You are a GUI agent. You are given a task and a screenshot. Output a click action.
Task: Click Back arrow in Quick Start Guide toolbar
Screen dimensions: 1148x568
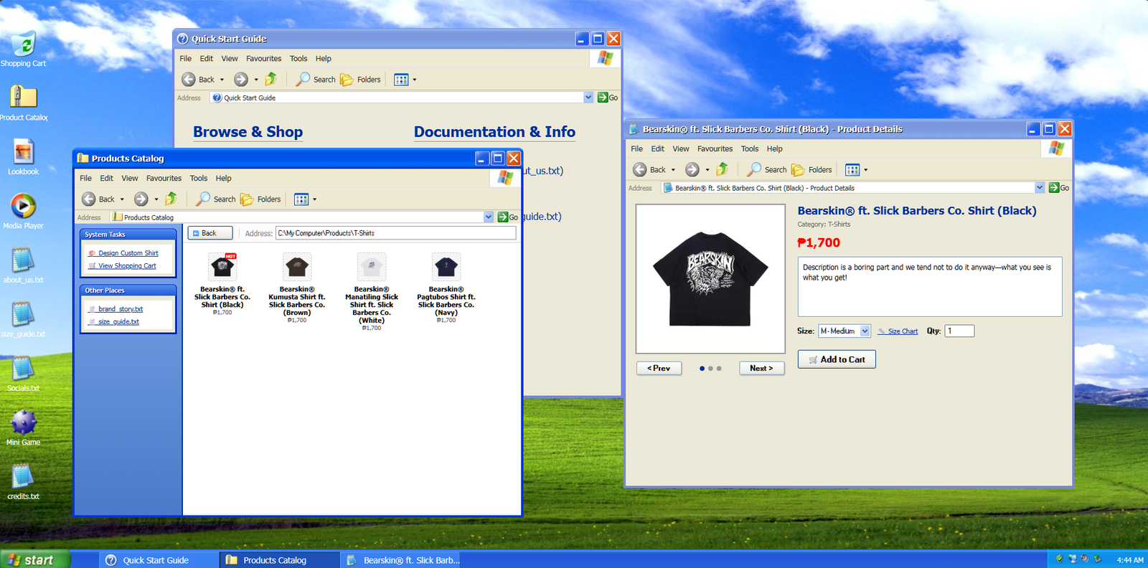(x=189, y=80)
